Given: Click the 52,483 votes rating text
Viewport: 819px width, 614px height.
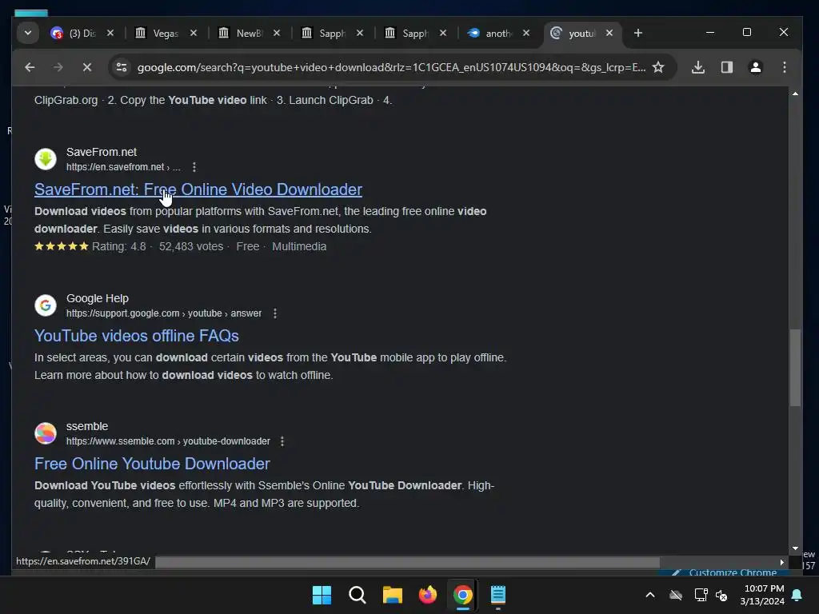Looking at the screenshot, I should tap(190, 246).
